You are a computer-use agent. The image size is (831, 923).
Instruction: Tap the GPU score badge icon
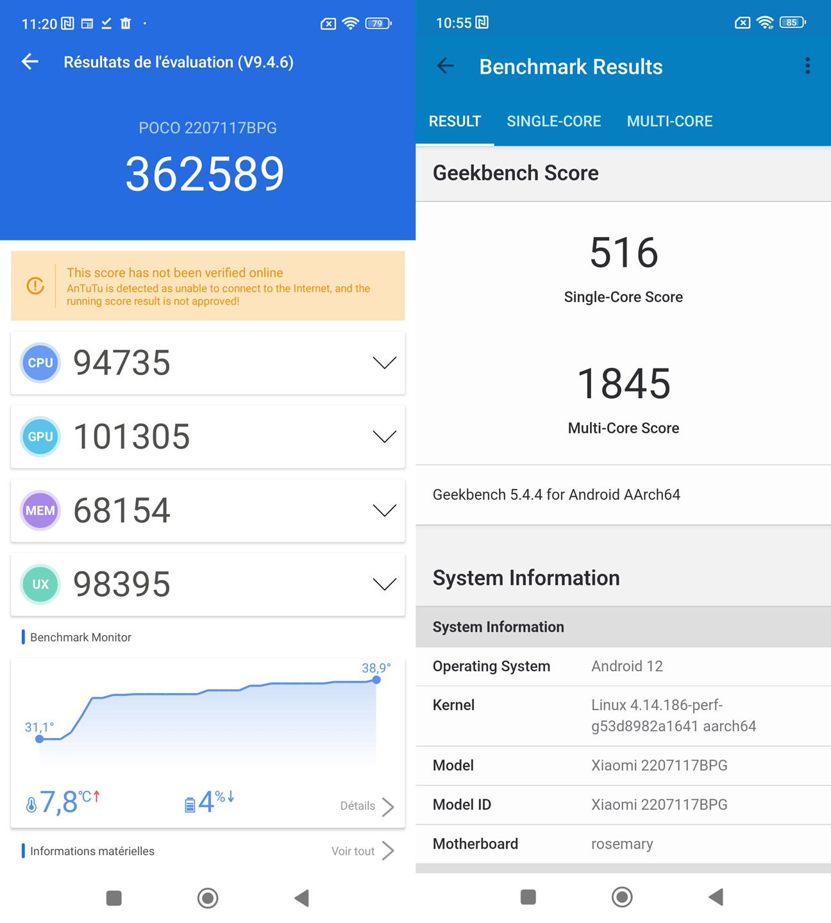[40, 437]
